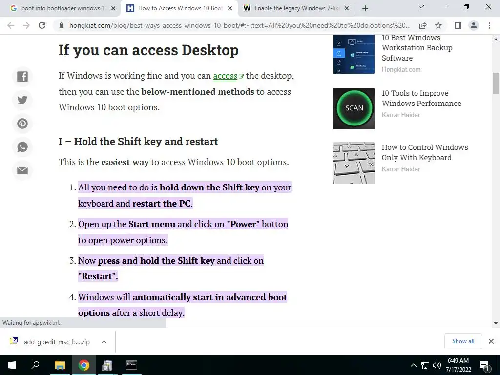
Task: Click Show all downloads button
Action: [x=463, y=341]
